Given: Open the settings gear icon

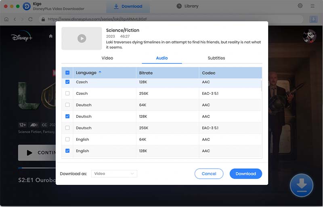Looking at the screenshot, I should (300, 6).
